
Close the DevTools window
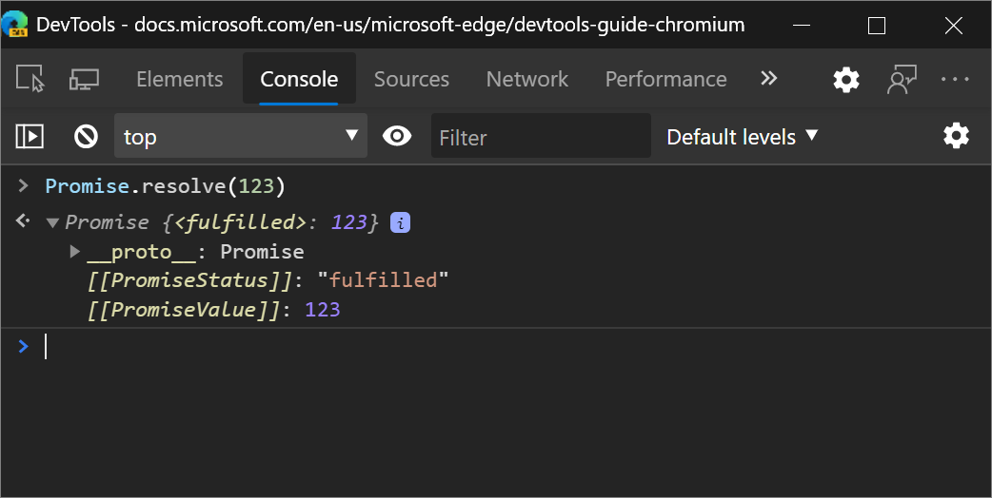point(953,26)
